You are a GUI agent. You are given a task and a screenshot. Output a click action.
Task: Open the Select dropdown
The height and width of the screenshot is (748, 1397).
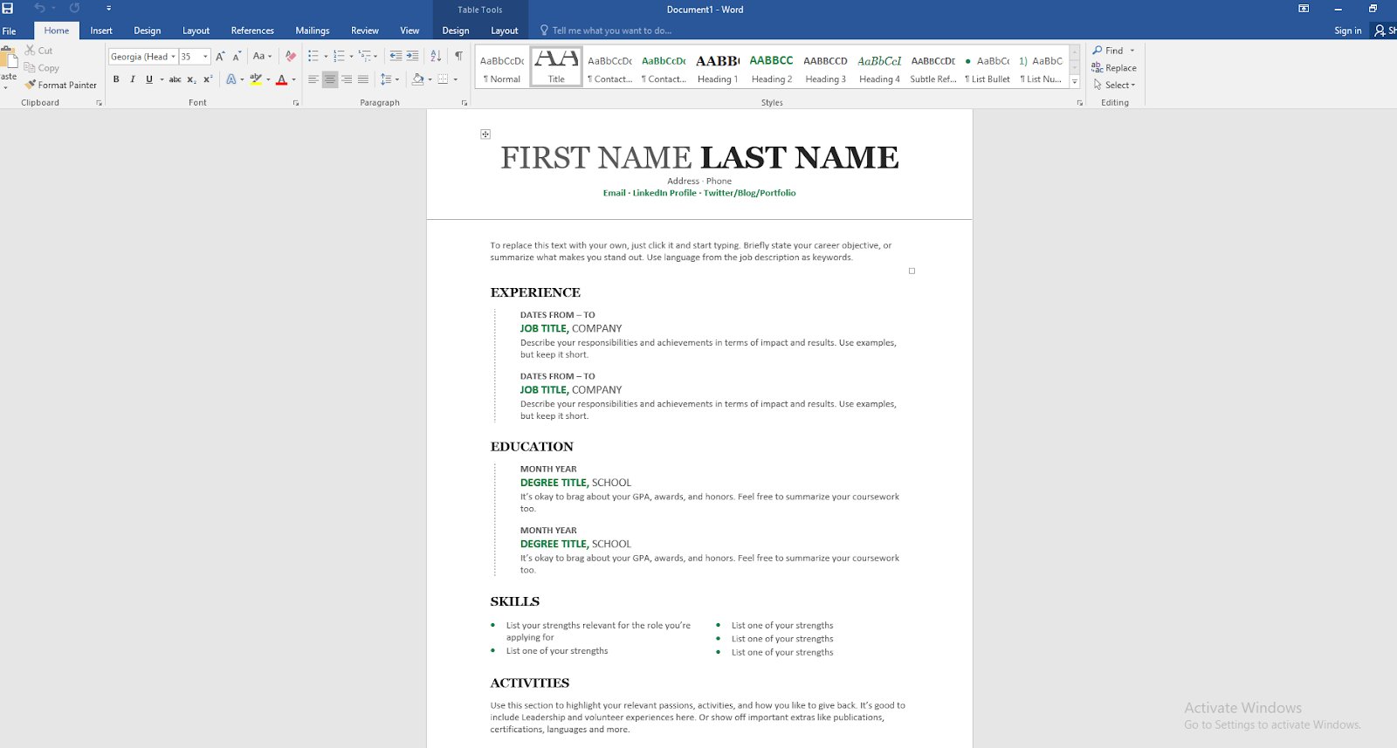click(1114, 85)
